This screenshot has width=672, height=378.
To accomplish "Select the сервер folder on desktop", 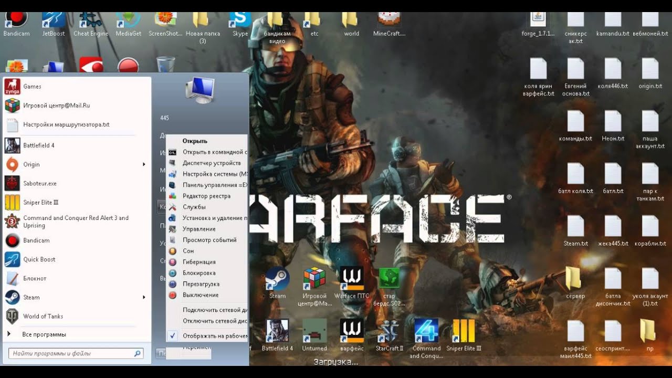I will pos(575,283).
